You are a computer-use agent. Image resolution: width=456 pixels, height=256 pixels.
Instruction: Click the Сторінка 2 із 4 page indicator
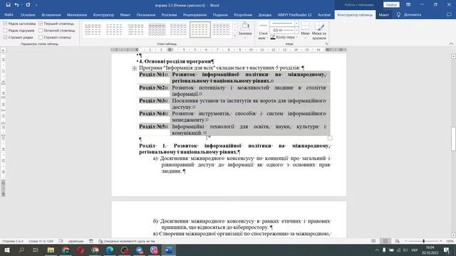click(x=13, y=241)
